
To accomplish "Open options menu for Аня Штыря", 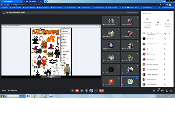I will coord(169,39).
